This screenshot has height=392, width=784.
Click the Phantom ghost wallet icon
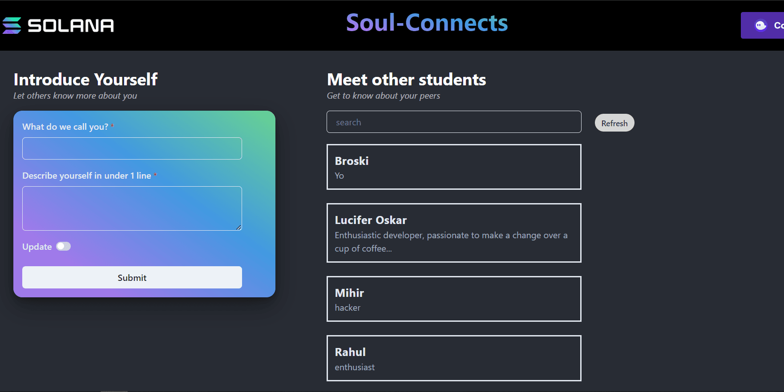761,25
